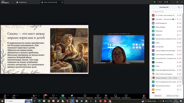Click the Поделиться screen share icon
The height and width of the screenshot is (103, 184).
(x=63, y=96)
